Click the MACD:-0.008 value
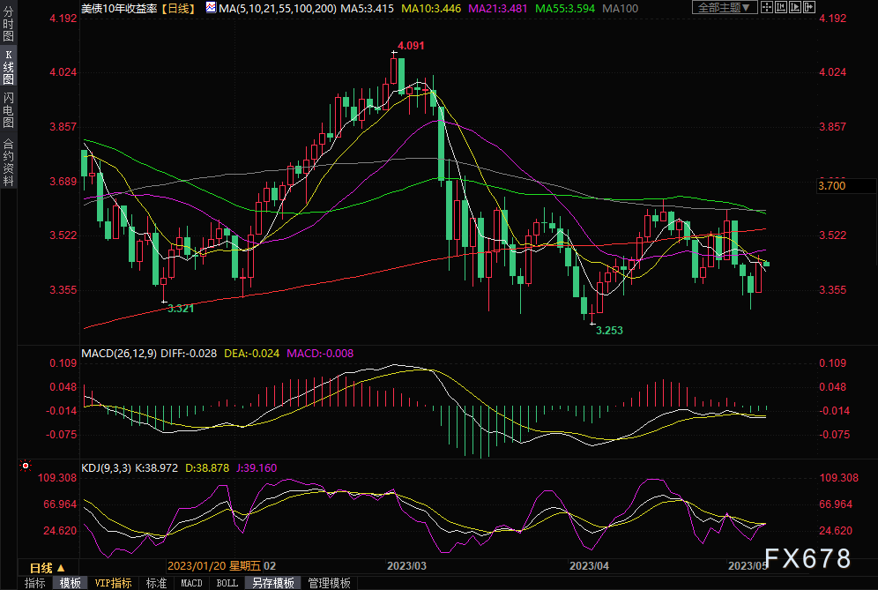 (x=320, y=354)
